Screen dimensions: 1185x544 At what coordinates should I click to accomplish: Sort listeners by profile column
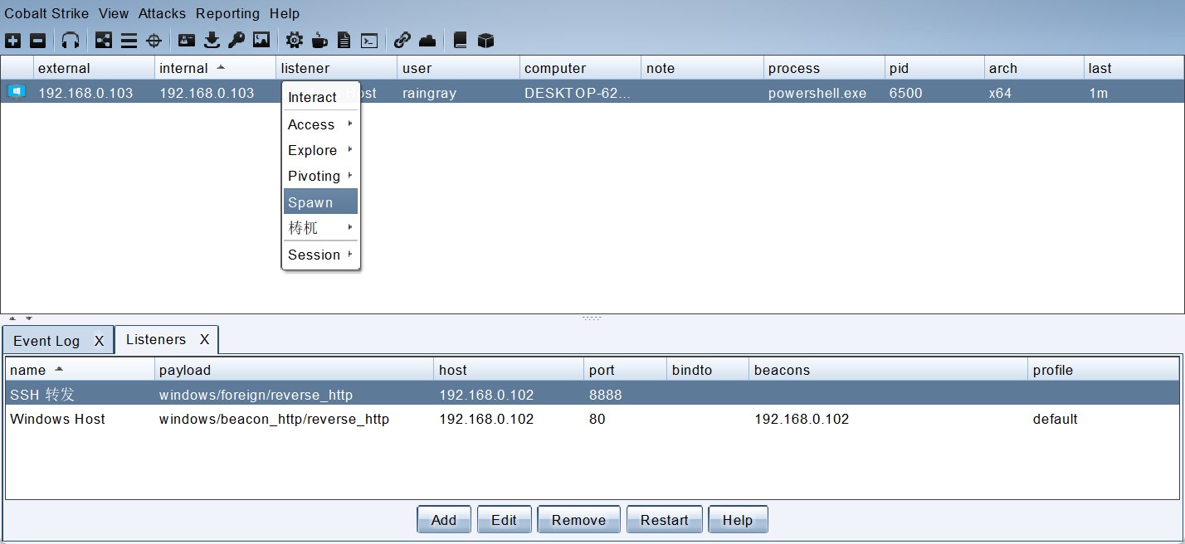[x=1104, y=370]
